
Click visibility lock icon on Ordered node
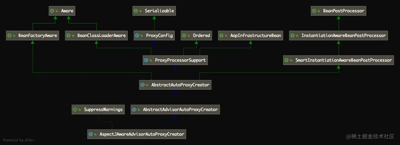tap(189, 36)
